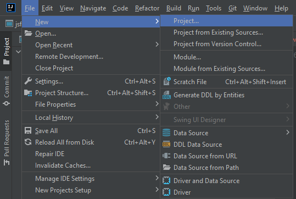
Task: Click the Scratch File icon
Action: point(167,81)
